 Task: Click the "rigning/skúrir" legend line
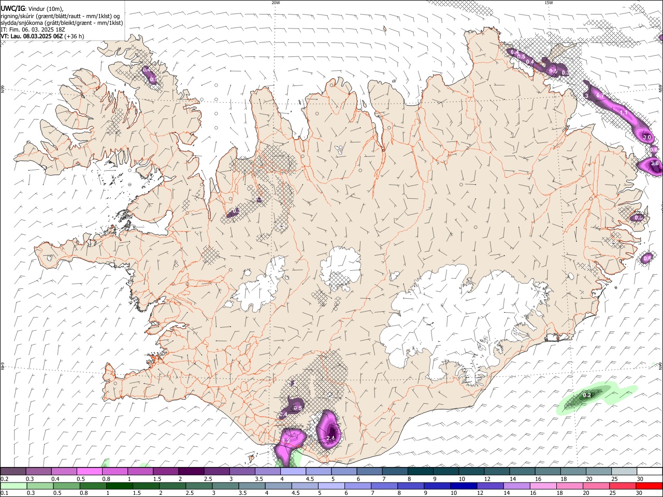click(x=61, y=16)
